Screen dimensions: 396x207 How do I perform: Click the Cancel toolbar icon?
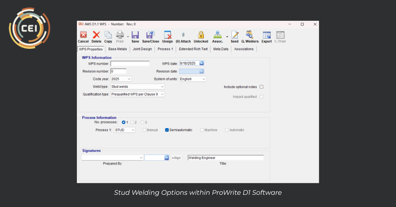tap(83, 35)
